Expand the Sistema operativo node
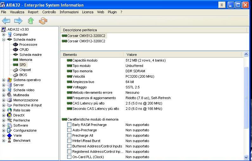Viewport: 252px width, 161px height. [x=3, y=80]
